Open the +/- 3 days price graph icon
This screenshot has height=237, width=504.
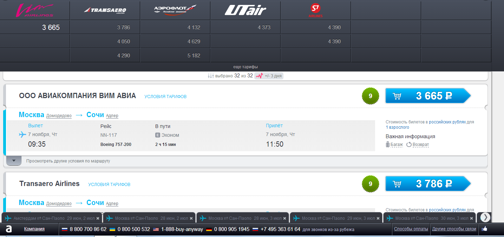259,76
